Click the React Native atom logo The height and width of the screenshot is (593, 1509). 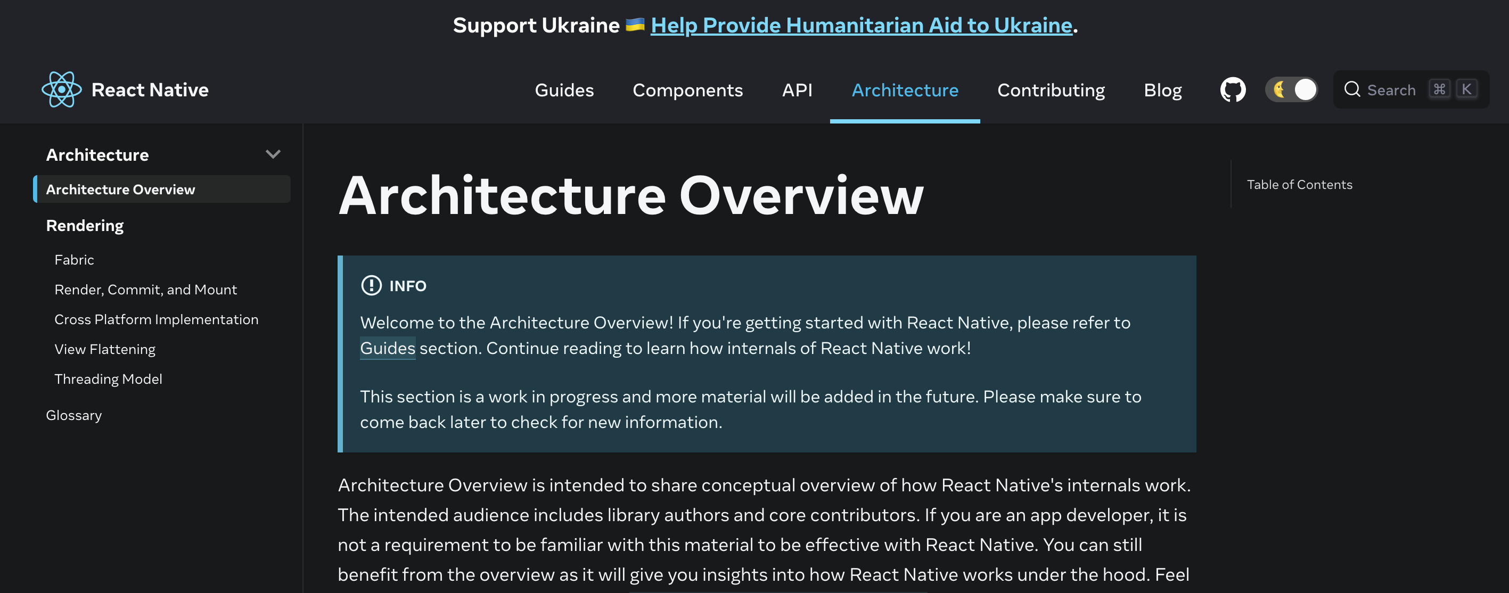(62, 89)
